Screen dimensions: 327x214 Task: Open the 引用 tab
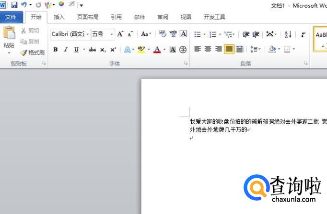pyautogui.click(x=116, y=17)
